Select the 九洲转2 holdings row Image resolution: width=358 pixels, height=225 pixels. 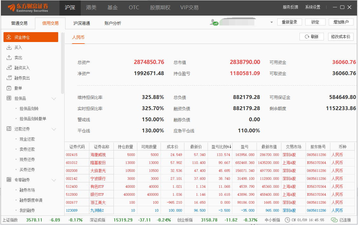click(210, 210)
